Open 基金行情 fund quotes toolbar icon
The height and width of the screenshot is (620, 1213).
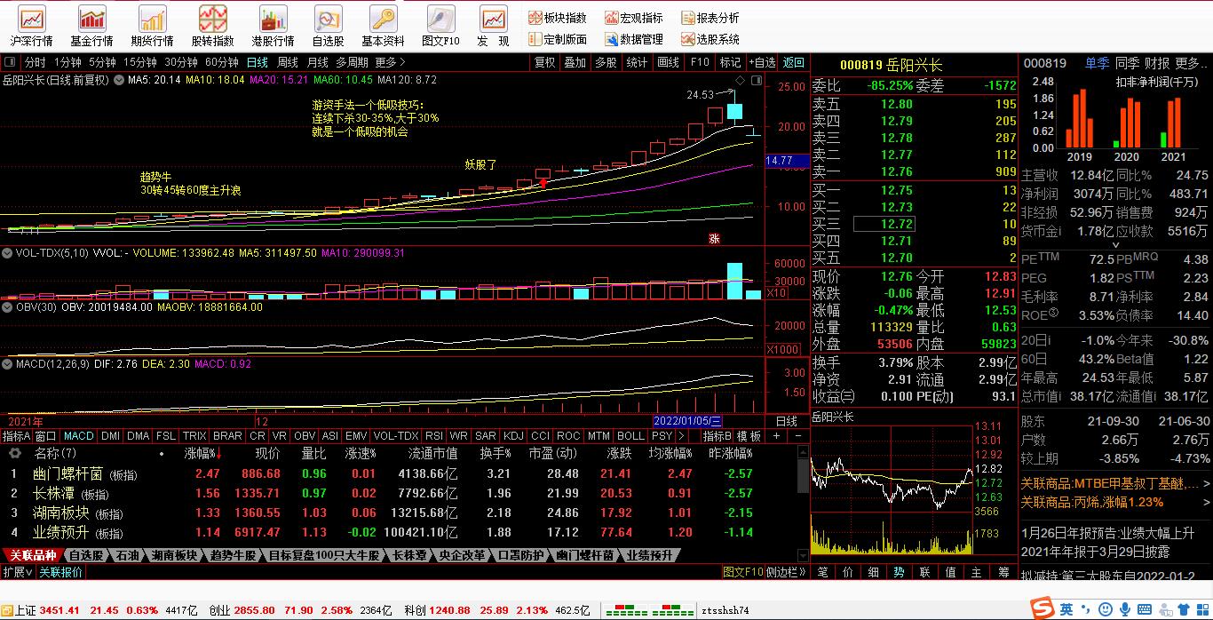[91, 20]
